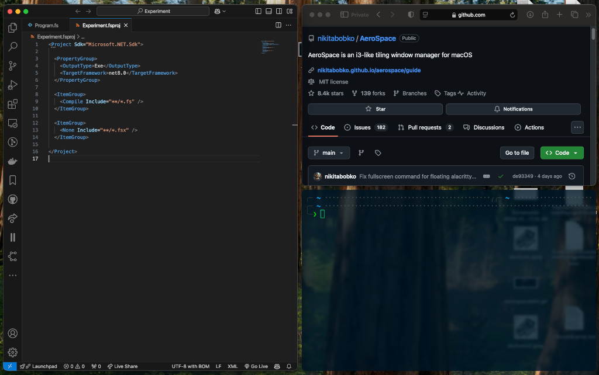
Task: Go forward in VS Code navigation history
Action: [x=88, y=12]
